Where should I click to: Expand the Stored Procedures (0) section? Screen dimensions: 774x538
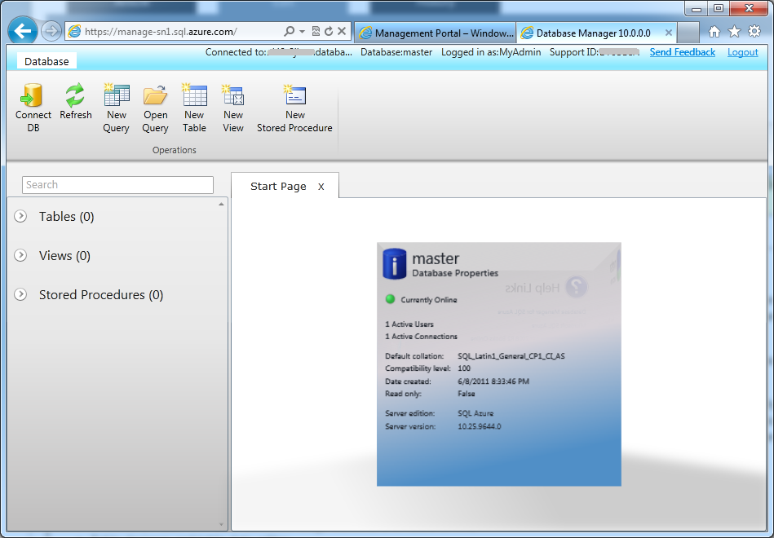[20, 294]
